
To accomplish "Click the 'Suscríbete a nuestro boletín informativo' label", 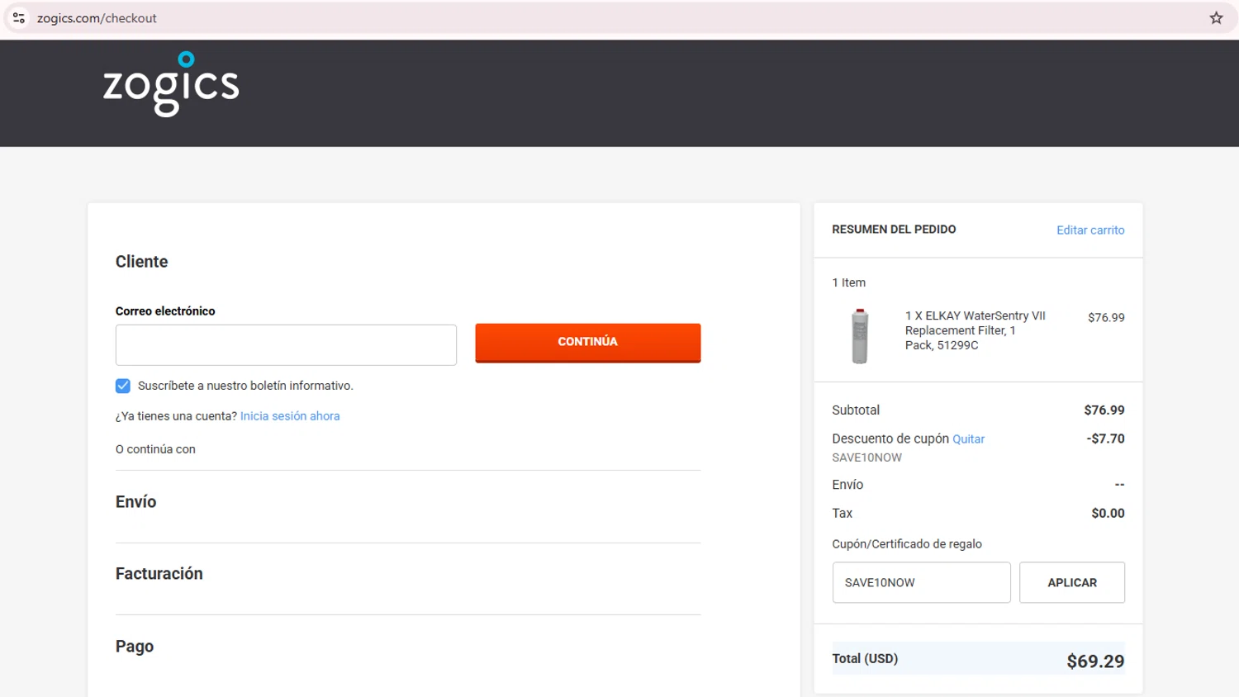I will coord(245,386).
